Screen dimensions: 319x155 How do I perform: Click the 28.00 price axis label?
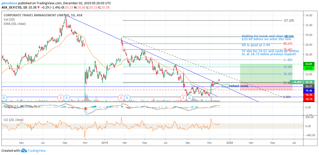click(308, 45)
